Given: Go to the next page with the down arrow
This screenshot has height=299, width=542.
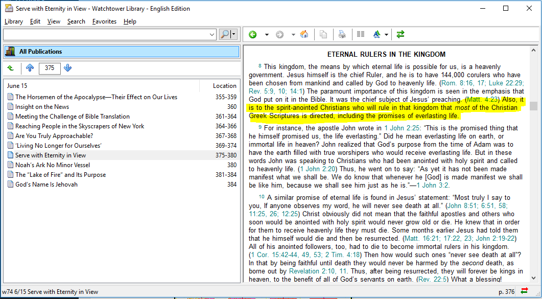Looking at the screenshot, I should (x=68, y=68).
